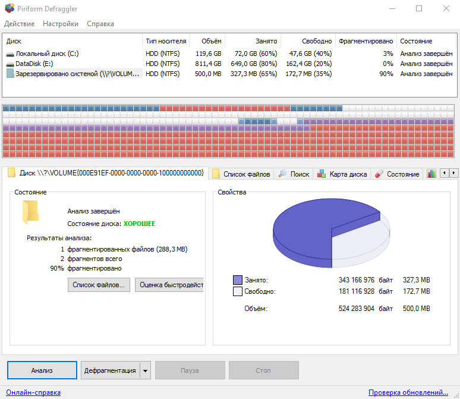Click the DataDisk (E:) drive icon
The image size is (460, 399).
(10, 64)
